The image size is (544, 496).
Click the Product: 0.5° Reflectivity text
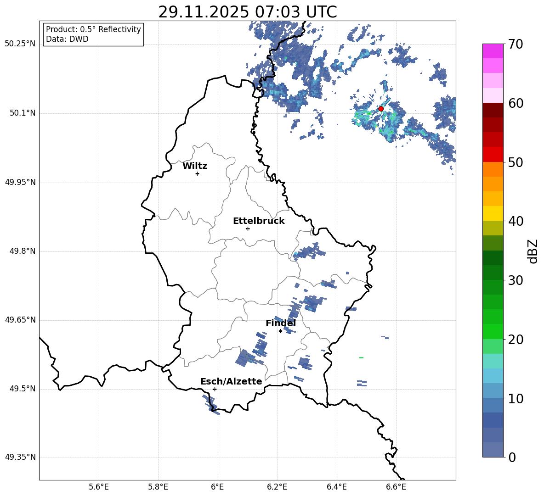pos(93,29)
